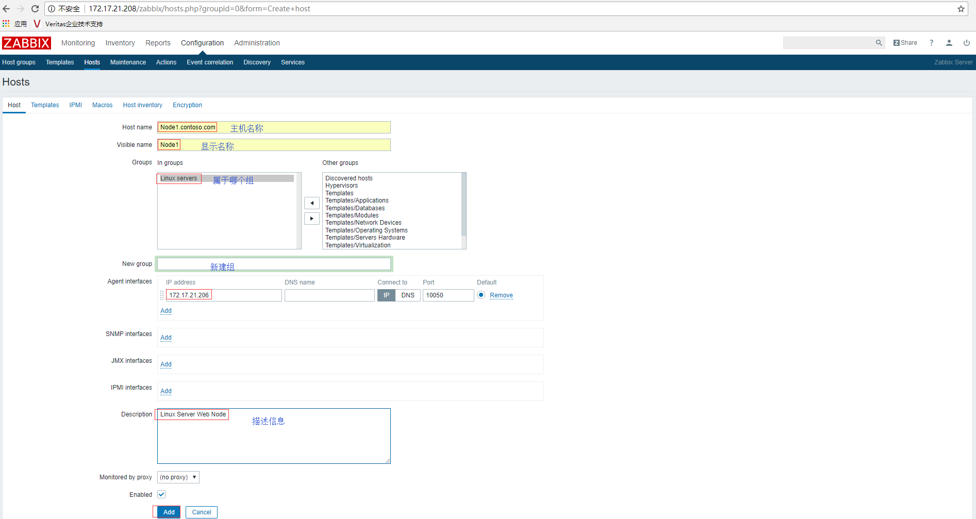Click the browser forward arrow
The image size is (976, 519).
pyautogui.click(x=21, y=9)
